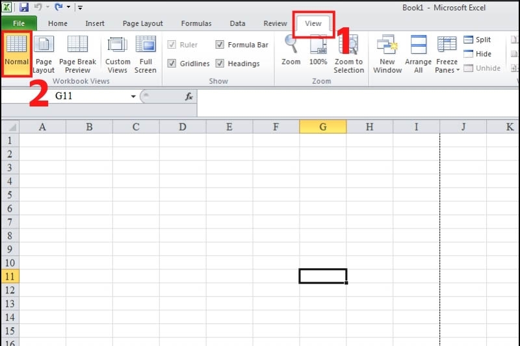Reset zoom to 100%

point(318,51)
